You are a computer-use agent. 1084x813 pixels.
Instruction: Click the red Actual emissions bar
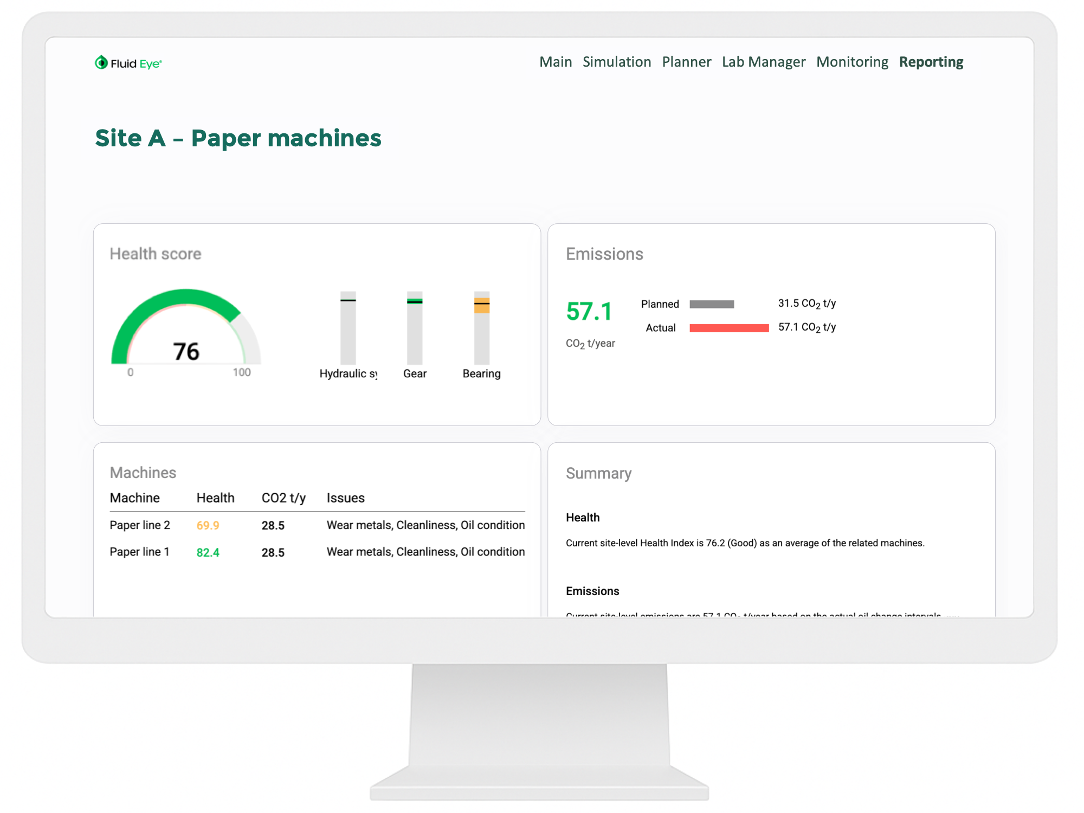pyautogui.click(x=728, y=328)
